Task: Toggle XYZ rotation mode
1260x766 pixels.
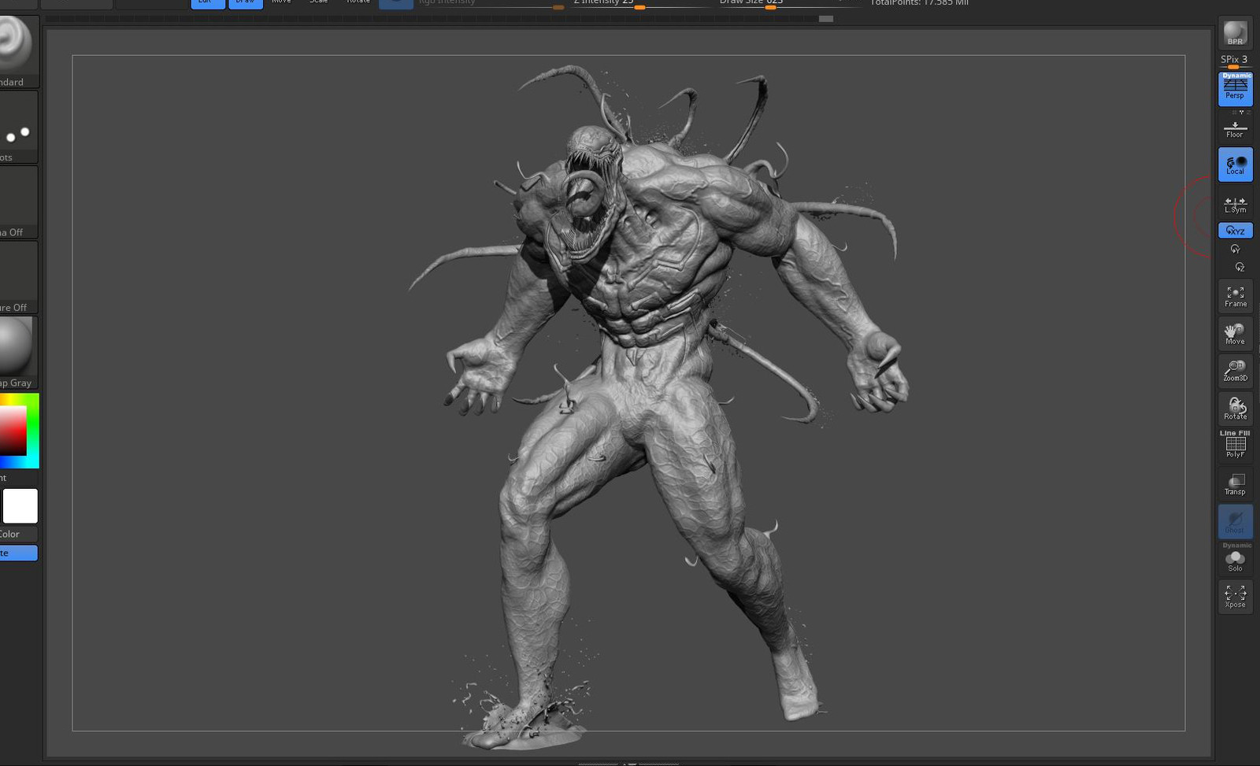Action: click(1235, 231)
